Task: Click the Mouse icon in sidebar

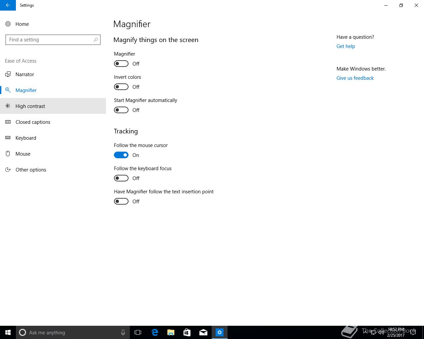Action: click(8, 154)
